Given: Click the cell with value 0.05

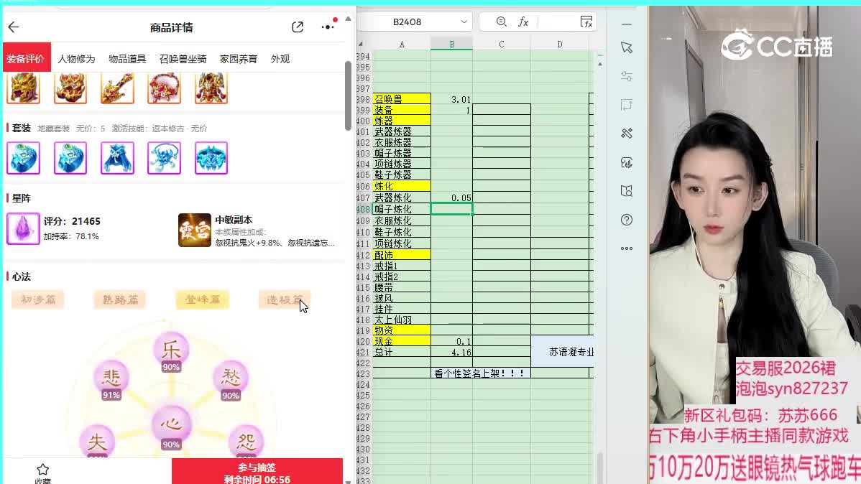Looking at the screenshot, I should click(x=452, y=197).
